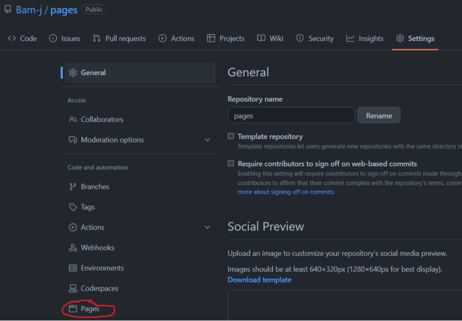Click the Template repository label text
Image resolution: width=462 pixels, height=321 pixels.
coord(270,136)
